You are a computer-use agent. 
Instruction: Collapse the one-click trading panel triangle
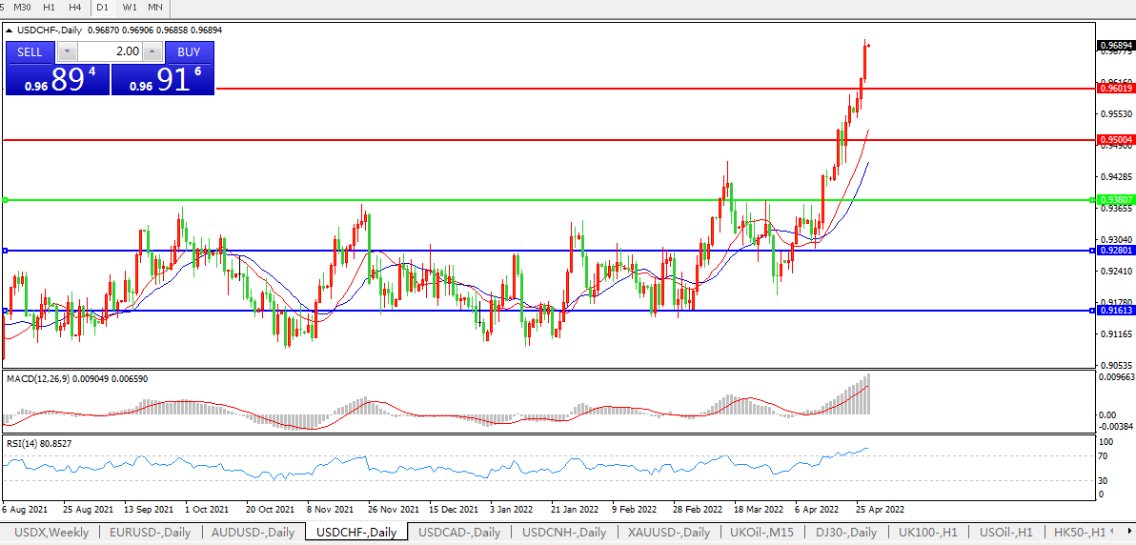[10, 30]
